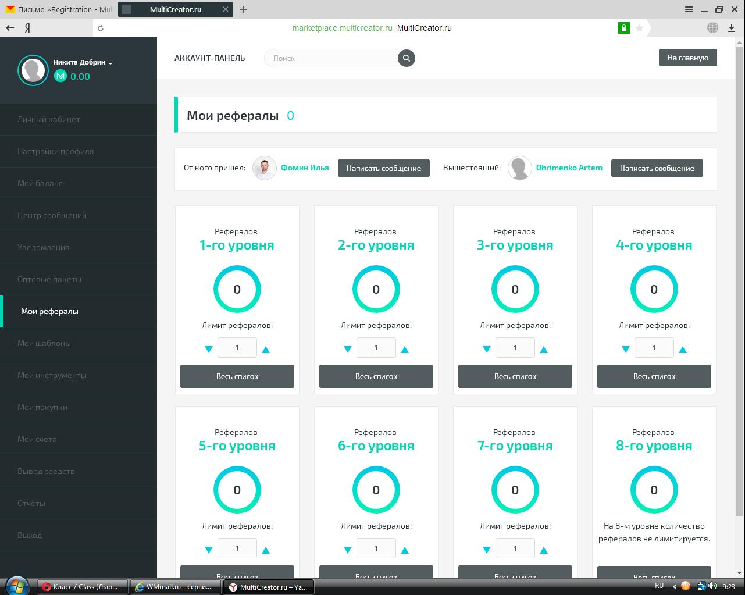745x595 pixels.
Task: Write message to Фомин Илья
Action: coord(384,168)
